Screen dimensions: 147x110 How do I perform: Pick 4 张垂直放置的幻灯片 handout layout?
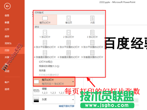45,54
